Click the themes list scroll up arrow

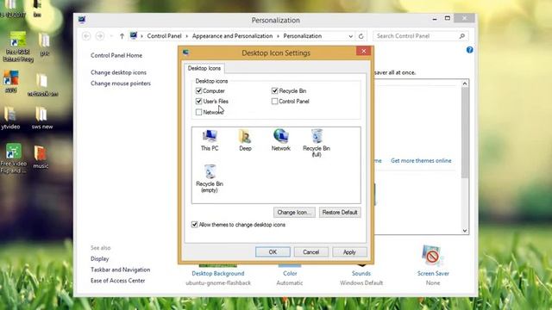[465, 84]
